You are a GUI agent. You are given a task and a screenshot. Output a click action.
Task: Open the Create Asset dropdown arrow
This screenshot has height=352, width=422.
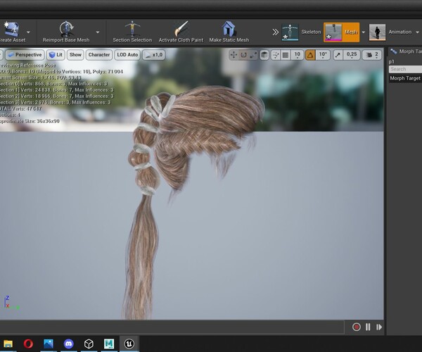coord(28,32)
